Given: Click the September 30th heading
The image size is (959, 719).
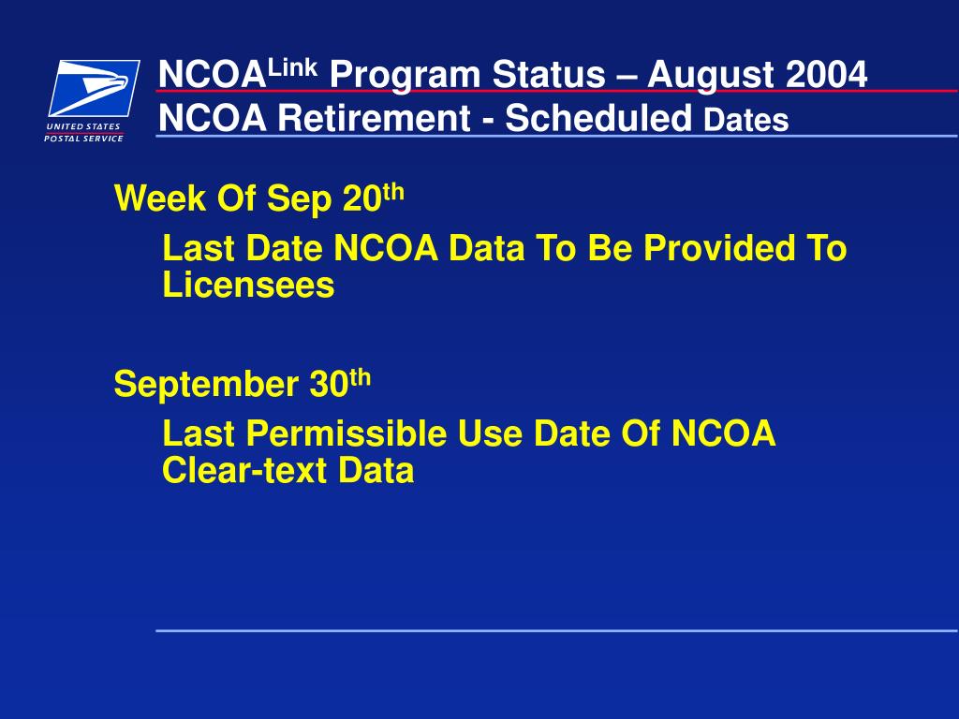Looking at the screenshot, I should click(x=243, y=383).
